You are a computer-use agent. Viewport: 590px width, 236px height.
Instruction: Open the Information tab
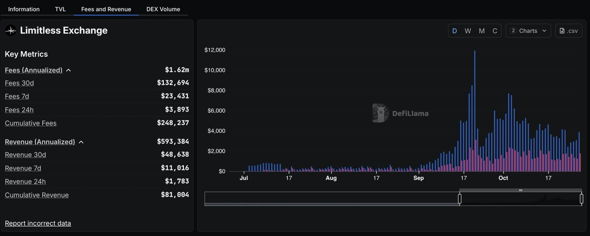pyautogui.click(x=24, y=9)
